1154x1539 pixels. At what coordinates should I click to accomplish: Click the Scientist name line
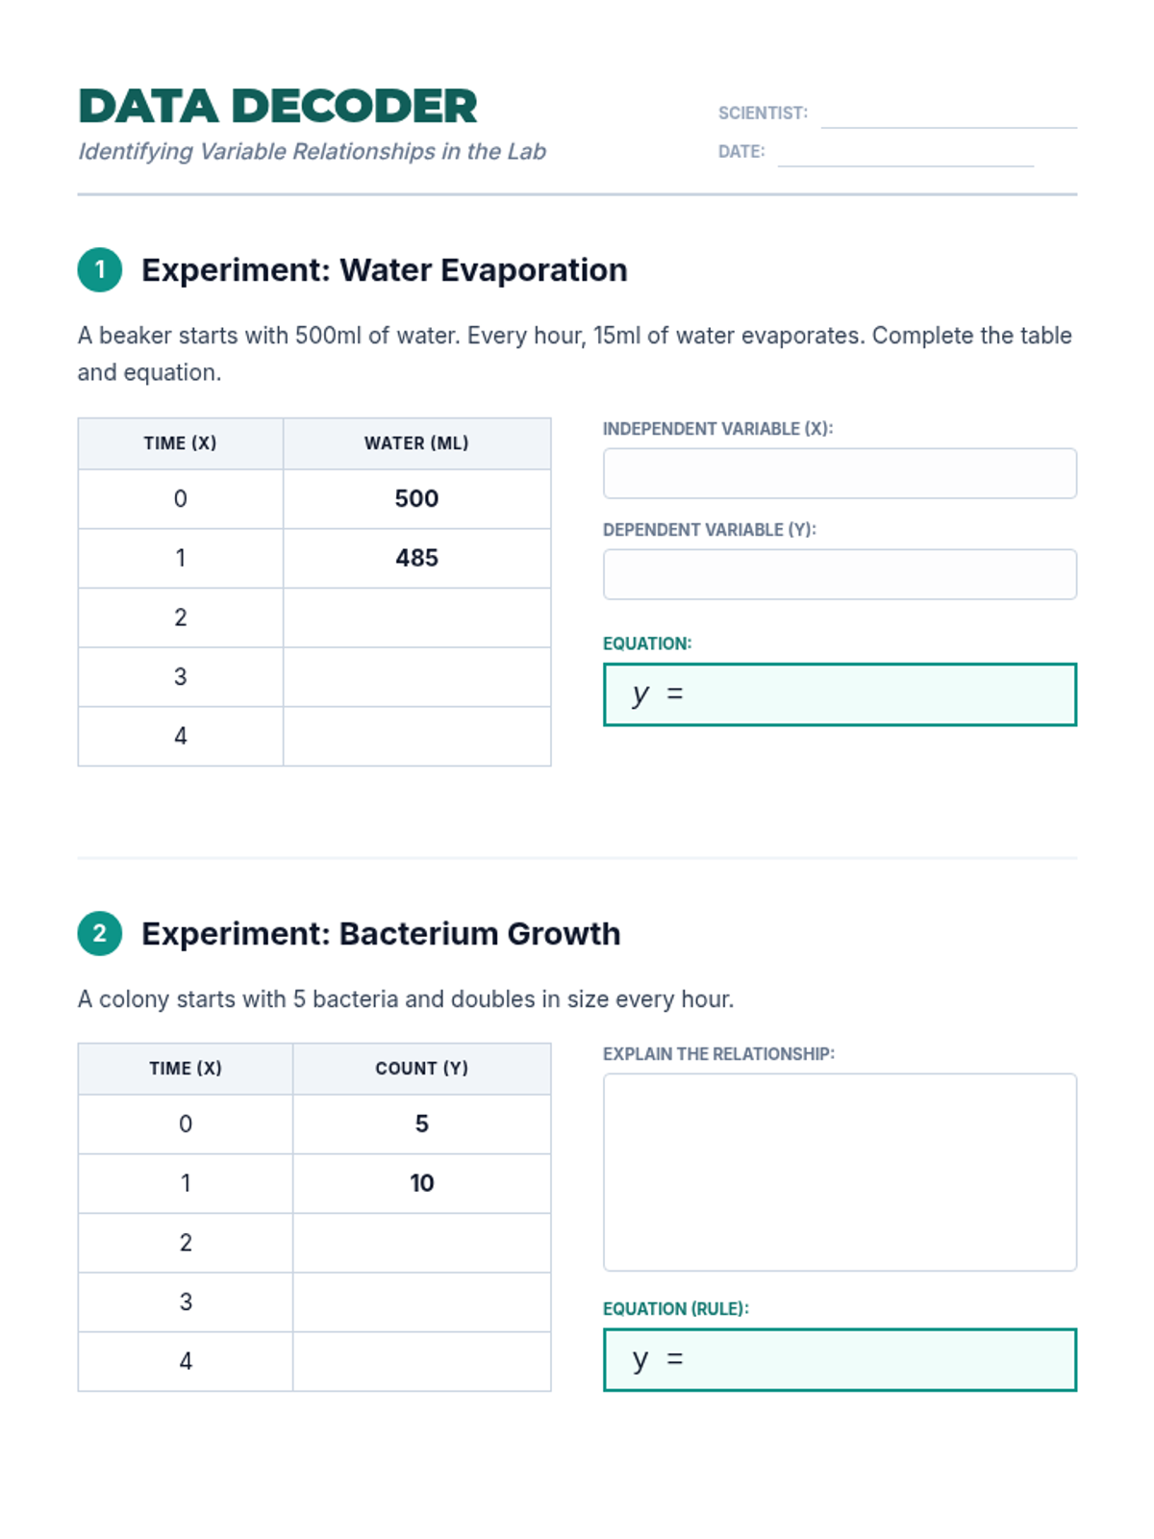(948, 115)
